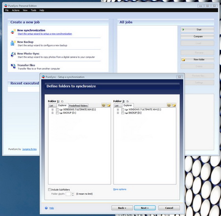Switch to the Predefined folders tab
Screen dimensions: 221x216
pyautogui.click(x=78, y=106)
